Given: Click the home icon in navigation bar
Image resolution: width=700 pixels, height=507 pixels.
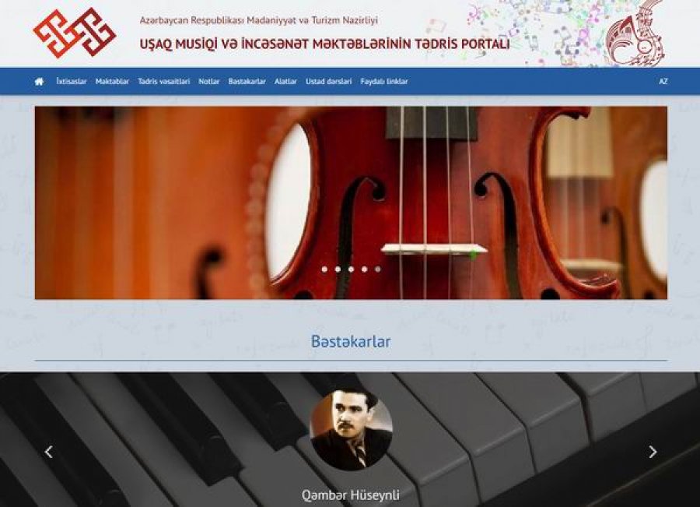Looking at the screenshot, I should pyautogui.click(x=40, y=81).
